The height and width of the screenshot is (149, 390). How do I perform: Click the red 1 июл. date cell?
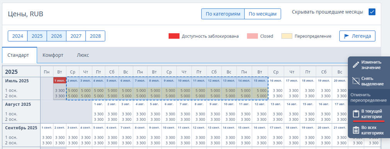[x=60, y=81]
